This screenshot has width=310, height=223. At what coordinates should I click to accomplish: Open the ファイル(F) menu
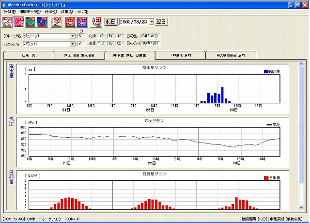(x=9, y=12)
